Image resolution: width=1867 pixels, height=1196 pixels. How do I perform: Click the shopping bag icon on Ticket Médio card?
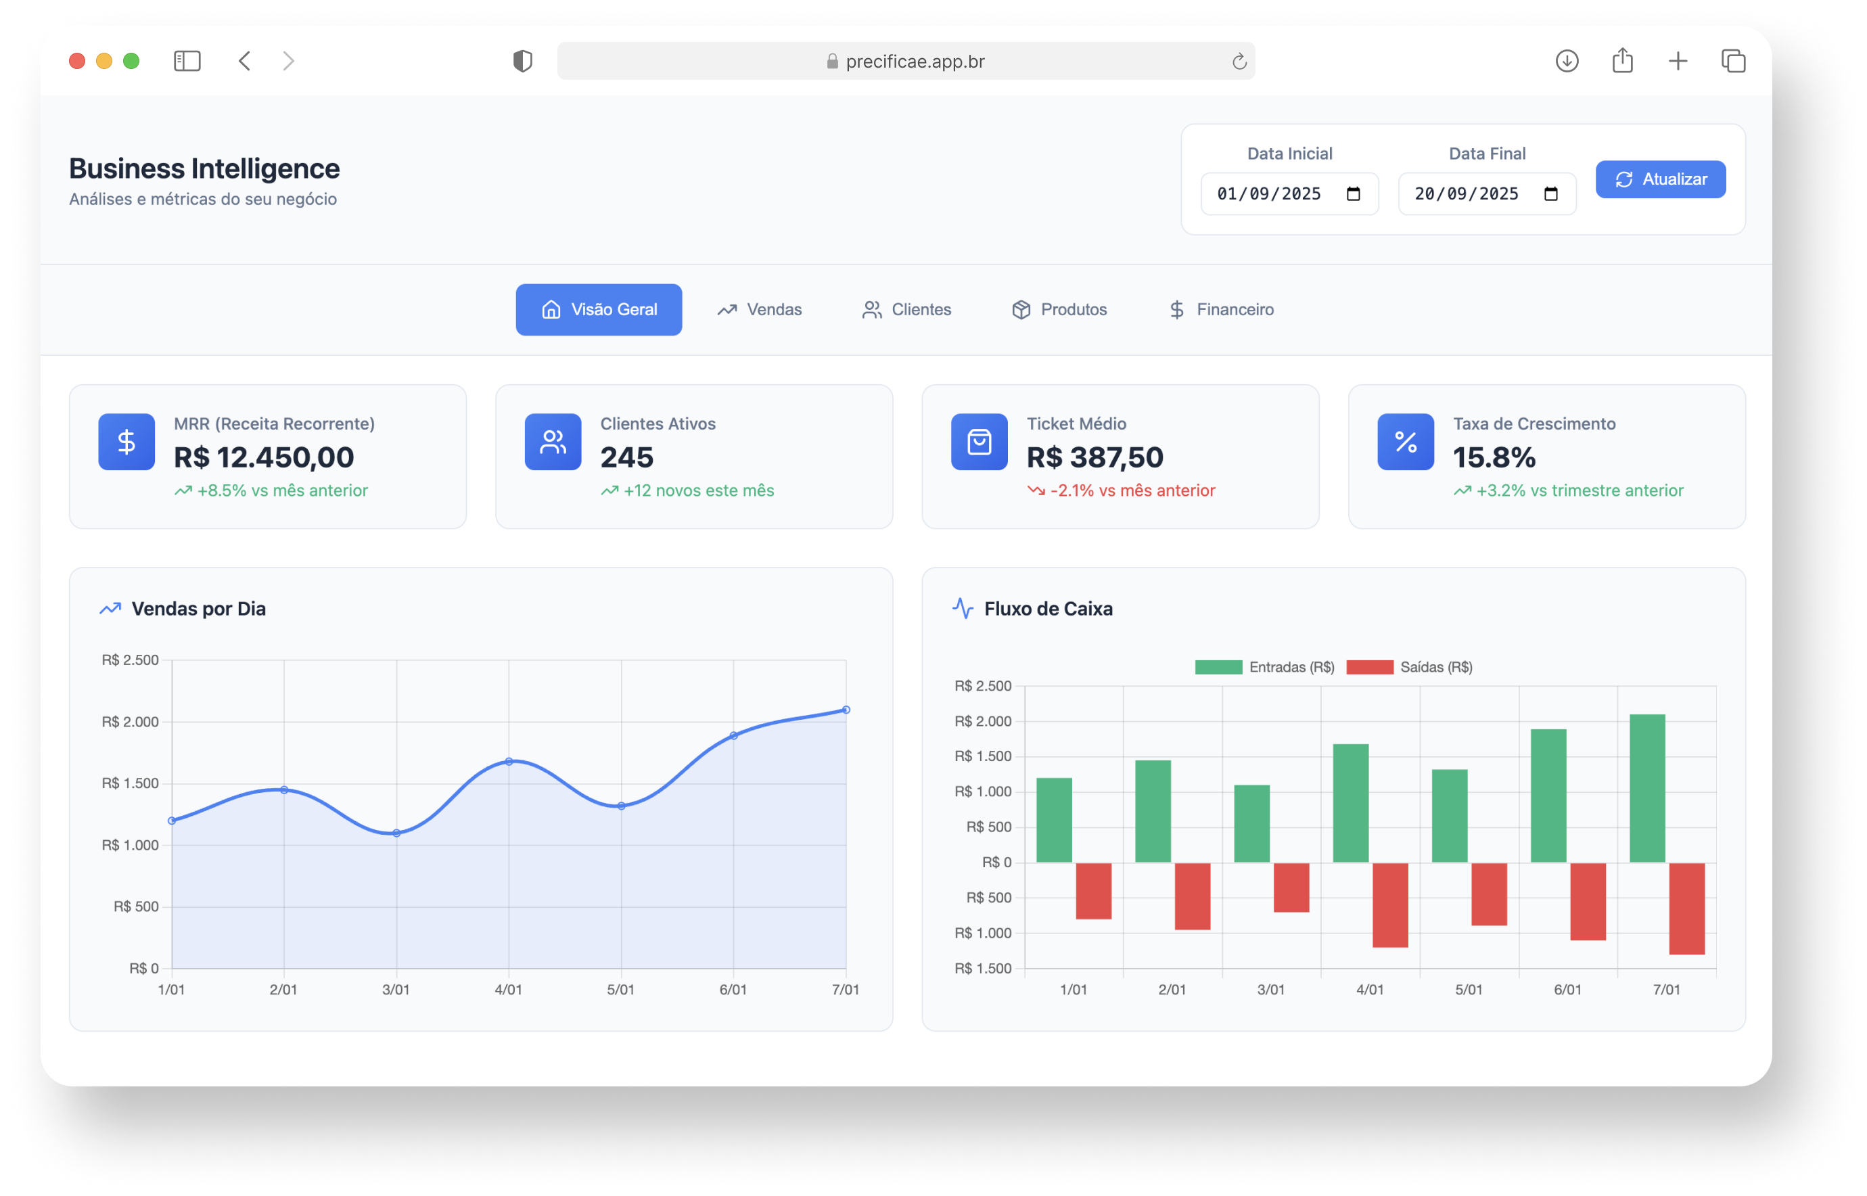(979, 441)
